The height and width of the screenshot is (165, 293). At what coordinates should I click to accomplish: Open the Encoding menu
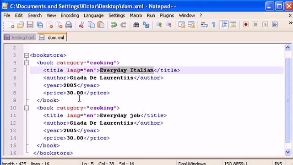[x=70, y=16]
